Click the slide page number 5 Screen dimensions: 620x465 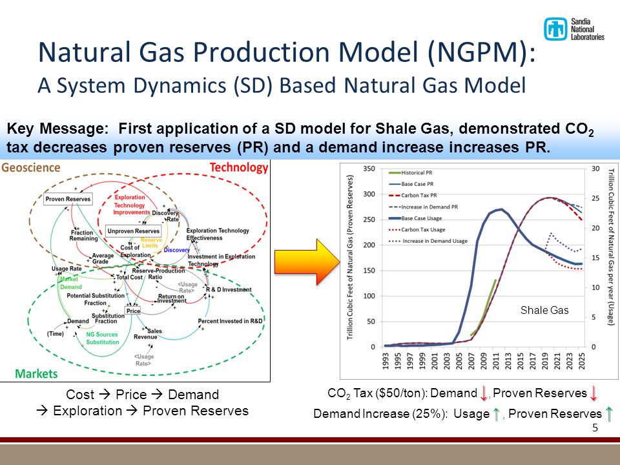point(595,428)
